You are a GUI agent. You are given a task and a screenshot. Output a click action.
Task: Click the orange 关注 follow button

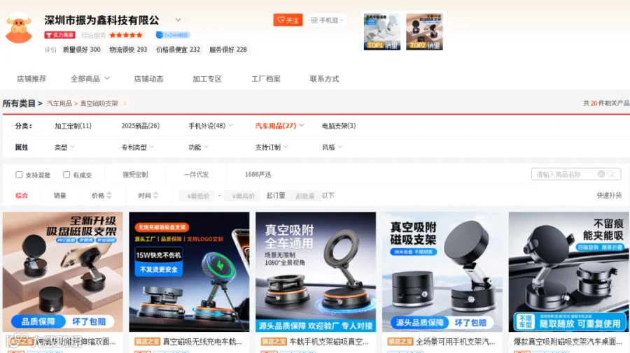click(288, 20)
